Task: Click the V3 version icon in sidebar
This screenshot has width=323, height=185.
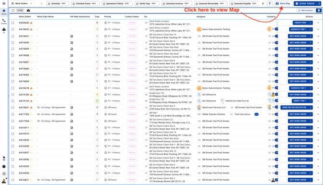Action: [4, 158]
